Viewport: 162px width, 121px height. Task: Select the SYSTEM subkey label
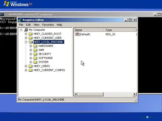[43, 62]
